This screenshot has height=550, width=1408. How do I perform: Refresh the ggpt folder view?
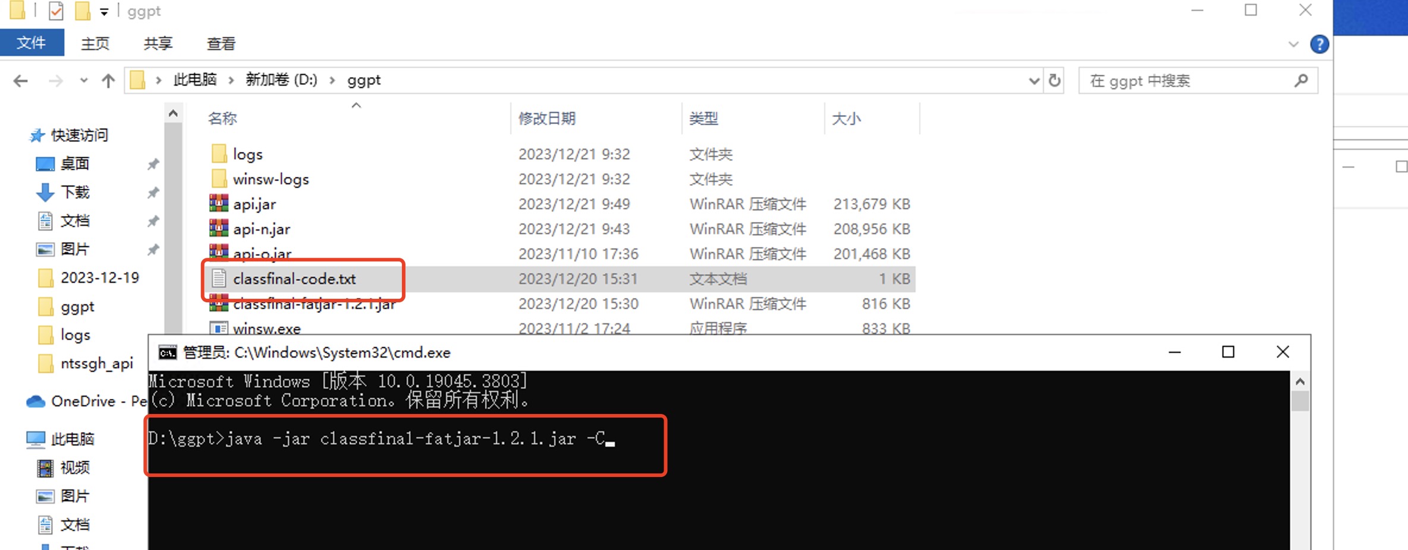pos(1054,81)
